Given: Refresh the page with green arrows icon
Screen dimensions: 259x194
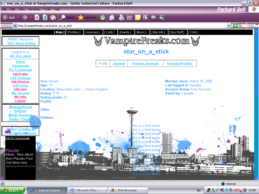Looking at the screenshot, I should tap(45, 17).
